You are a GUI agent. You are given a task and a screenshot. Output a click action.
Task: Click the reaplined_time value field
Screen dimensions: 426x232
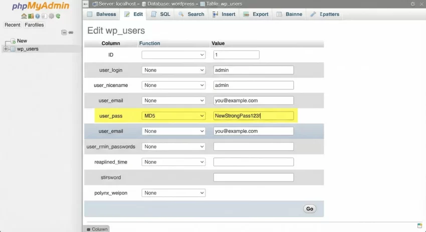point(254,162)
